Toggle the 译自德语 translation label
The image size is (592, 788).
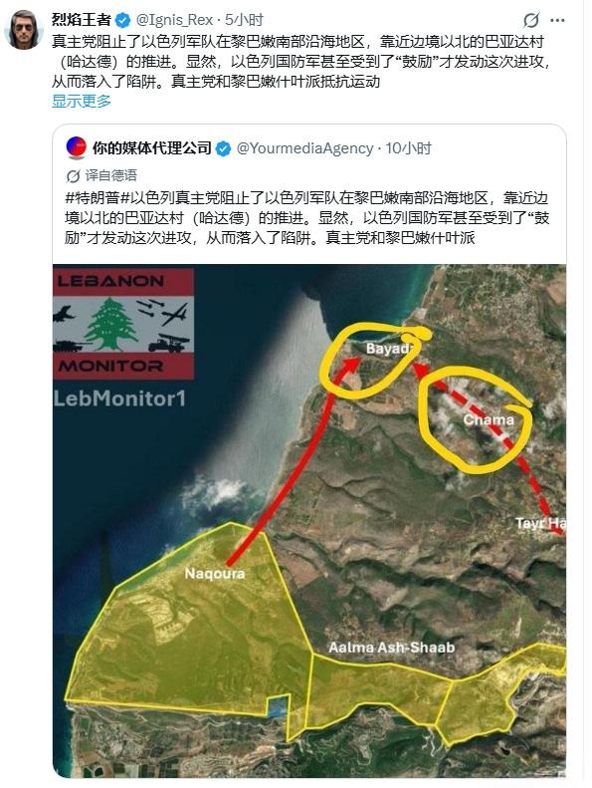click(x=111, y=175)
